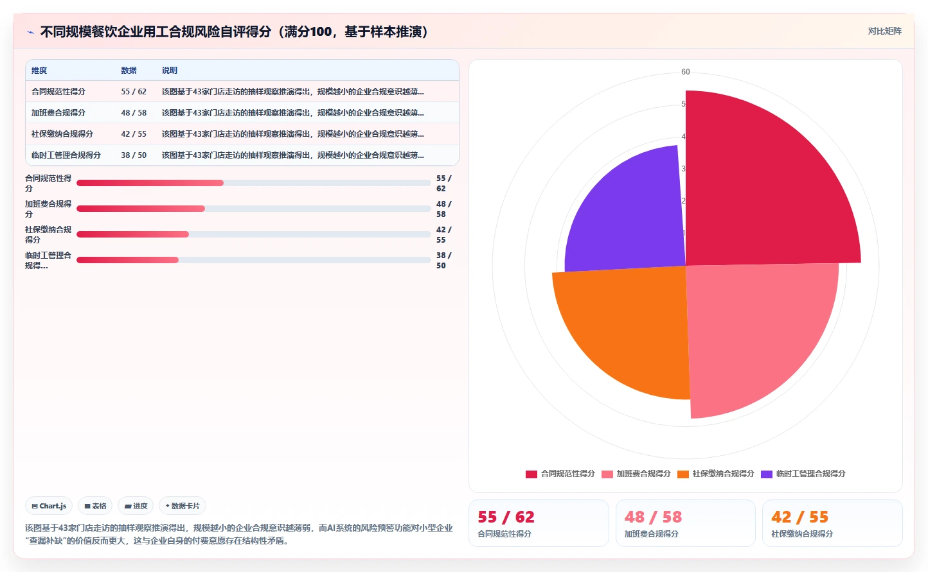Click the 临时工管理 progress bar

pyautogui.click(x=254, y=260)
